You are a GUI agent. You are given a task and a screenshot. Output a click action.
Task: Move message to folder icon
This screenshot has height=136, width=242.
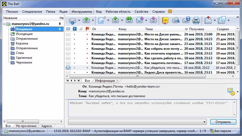click(x=208, y=20)
